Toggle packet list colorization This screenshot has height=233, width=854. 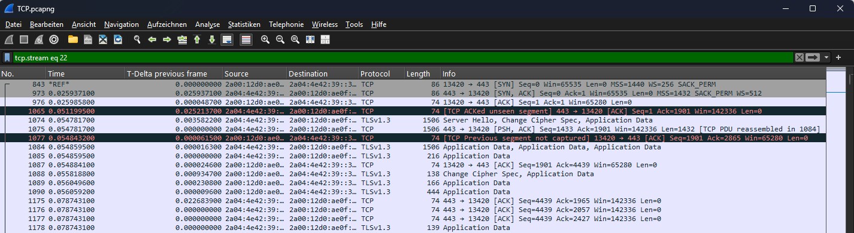point(246,39)
